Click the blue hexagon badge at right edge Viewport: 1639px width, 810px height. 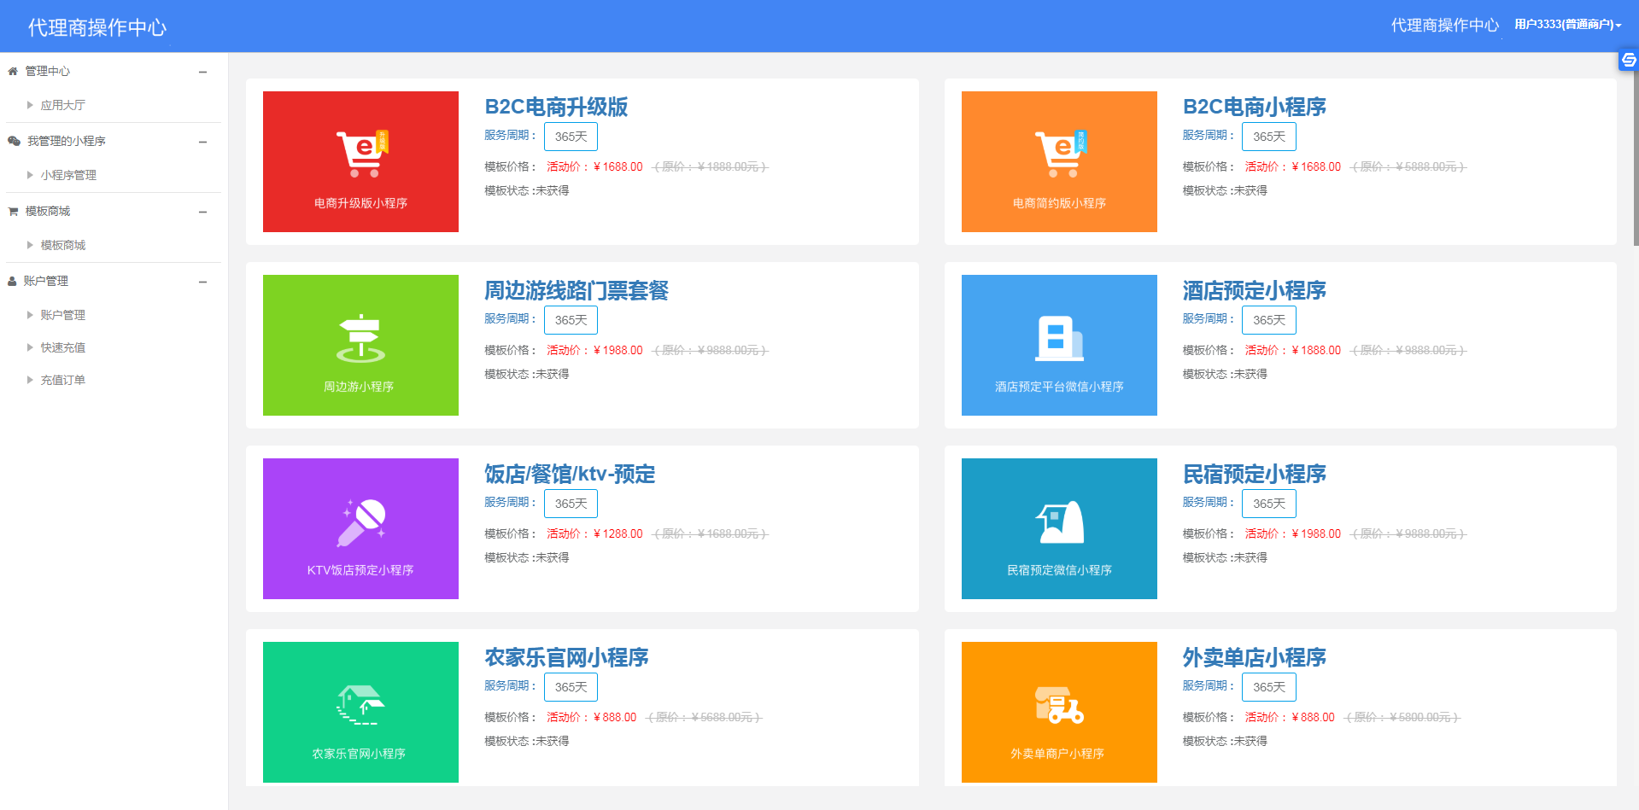(x=1628, y=61)
